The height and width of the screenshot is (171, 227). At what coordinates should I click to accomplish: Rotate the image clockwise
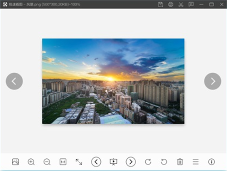click(148, 162)
